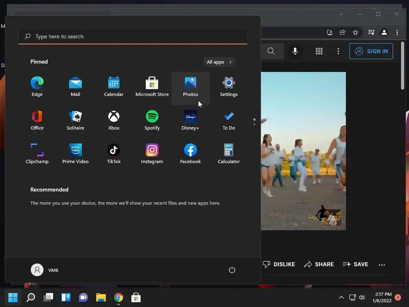This screenshot has height=307, width=409.
Task: Open YouTube settings three-dot menu
Action: [x=338, y=51]
